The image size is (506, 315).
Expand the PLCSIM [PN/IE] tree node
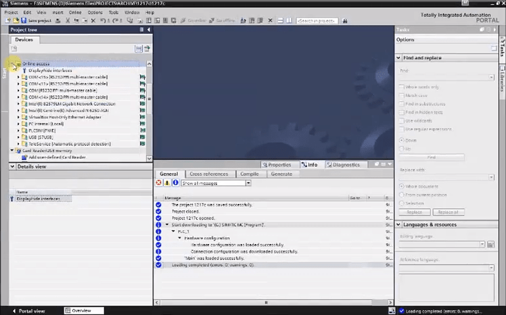(18, 130)
